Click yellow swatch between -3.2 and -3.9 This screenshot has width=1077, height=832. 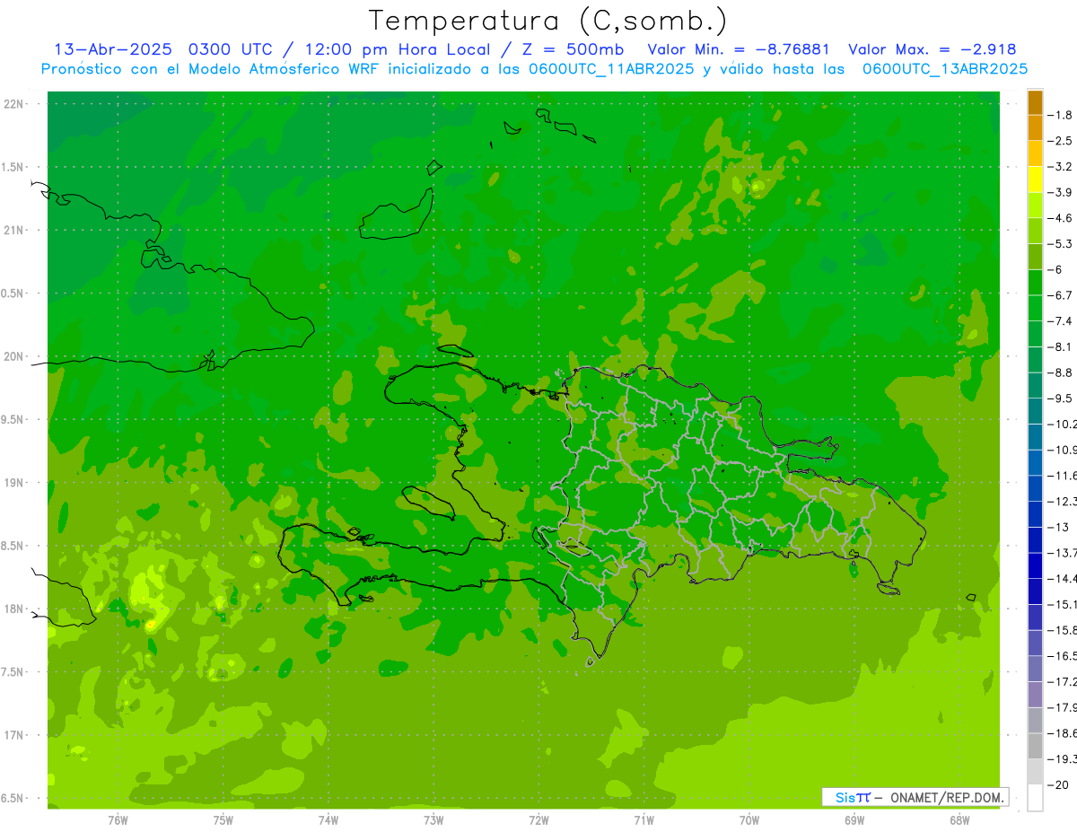(1035, 180)
